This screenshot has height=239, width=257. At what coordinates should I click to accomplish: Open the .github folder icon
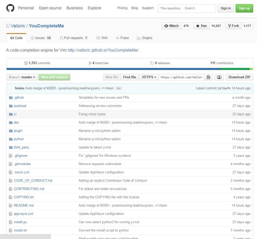tap(11, 98)
